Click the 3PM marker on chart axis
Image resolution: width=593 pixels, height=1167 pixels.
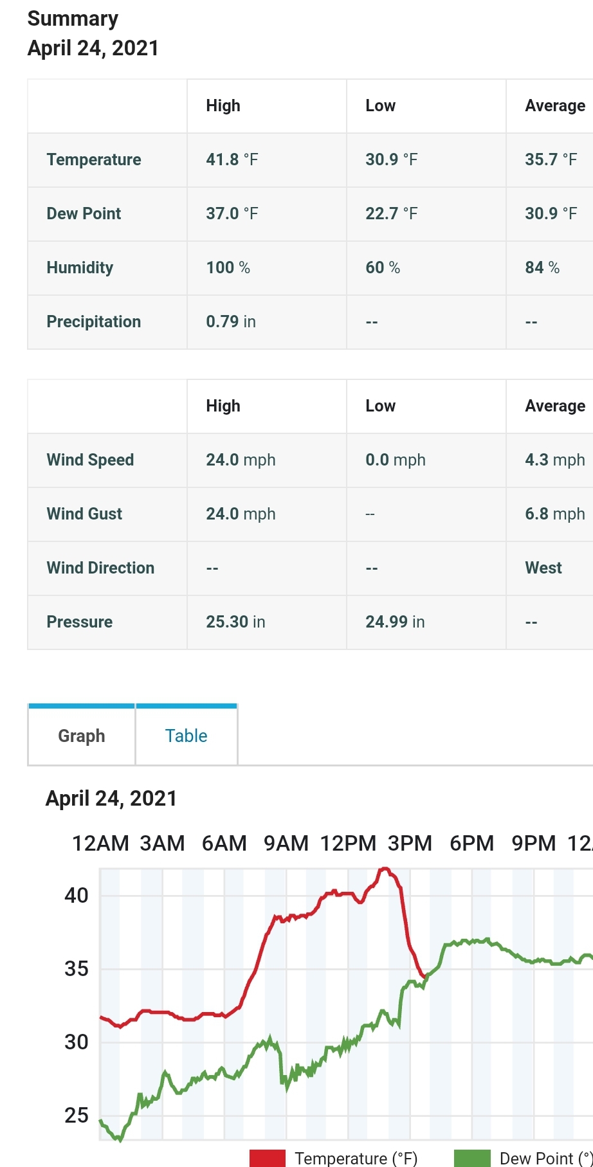[x=410, y=843]
